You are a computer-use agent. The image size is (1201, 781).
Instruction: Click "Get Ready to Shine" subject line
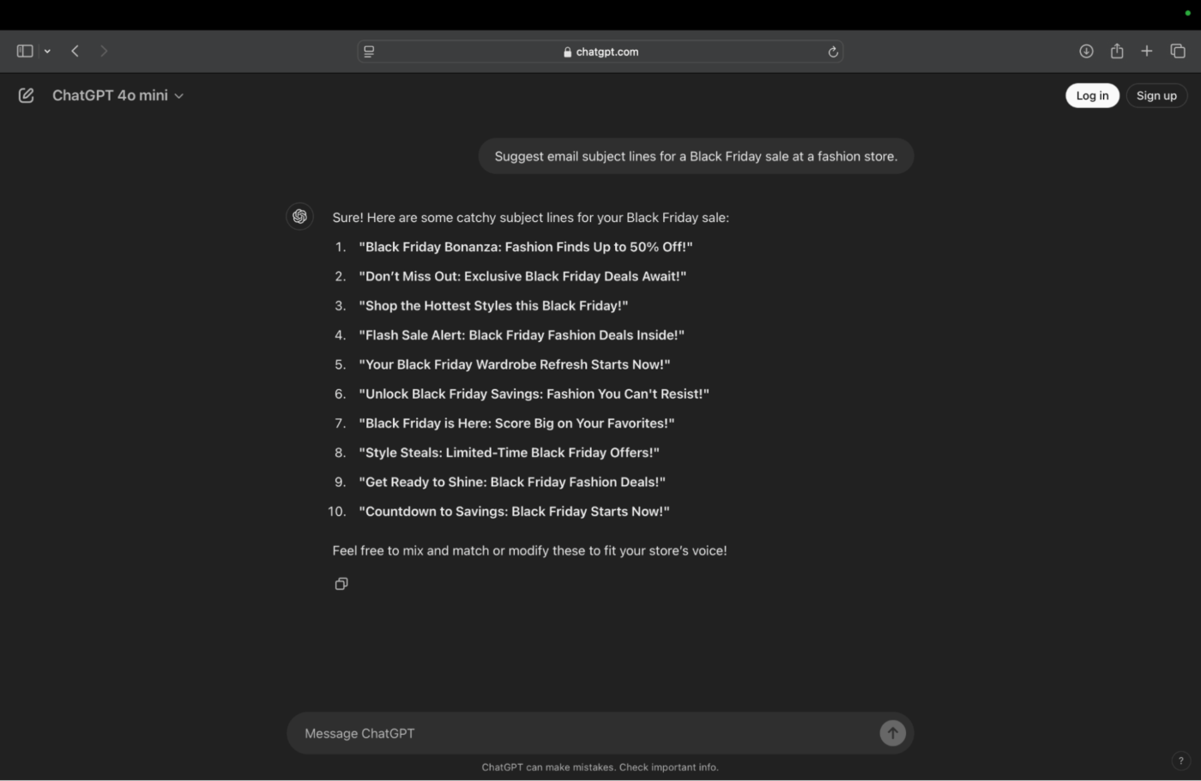point(512,482)
